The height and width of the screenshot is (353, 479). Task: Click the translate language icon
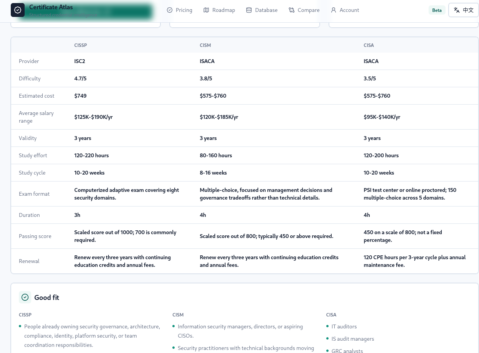[x=457, y=10]
